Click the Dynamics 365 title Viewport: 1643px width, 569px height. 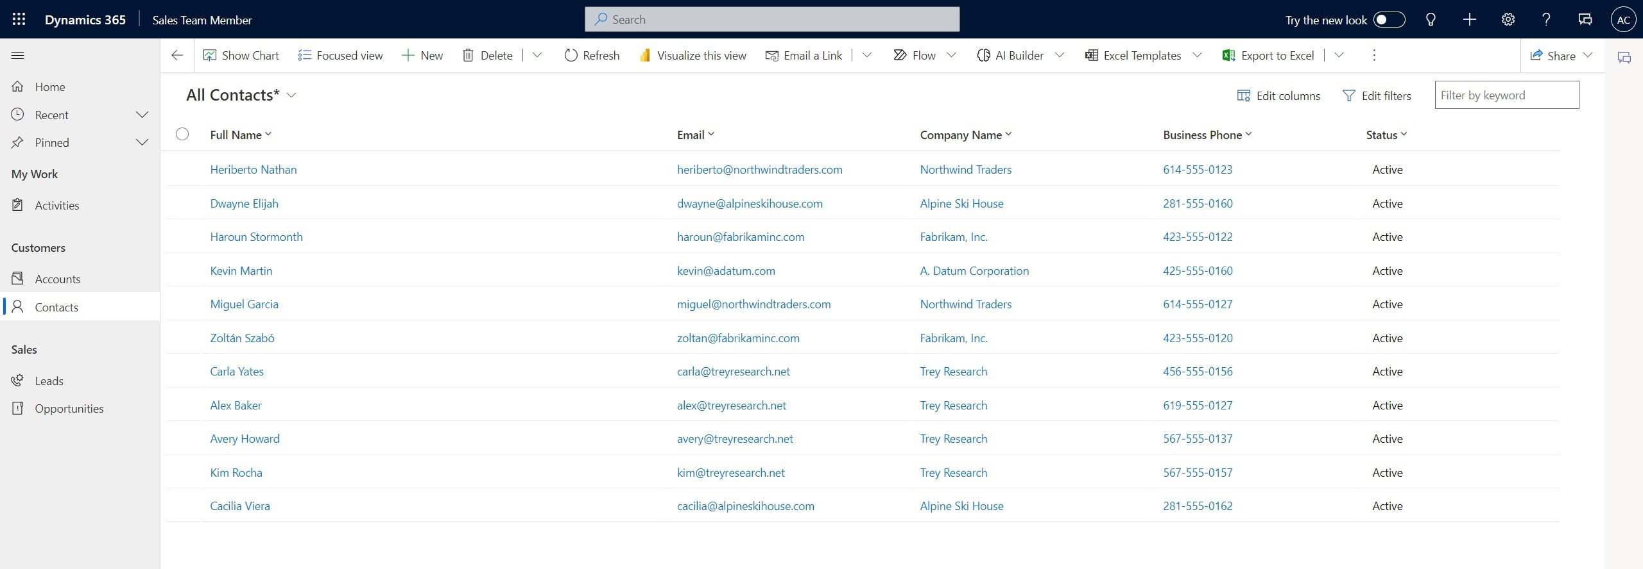tap(85, 20)
